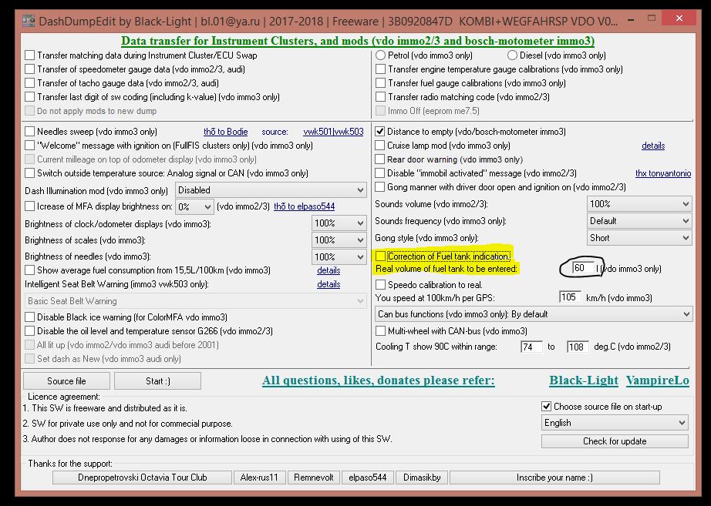711x506 pixels.
Task: Enable Speedo calibration to real
Action: pos(380,285)
